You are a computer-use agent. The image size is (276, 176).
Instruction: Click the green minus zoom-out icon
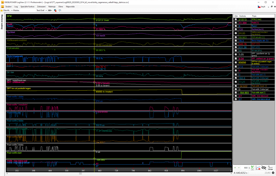tap(239, 168)
